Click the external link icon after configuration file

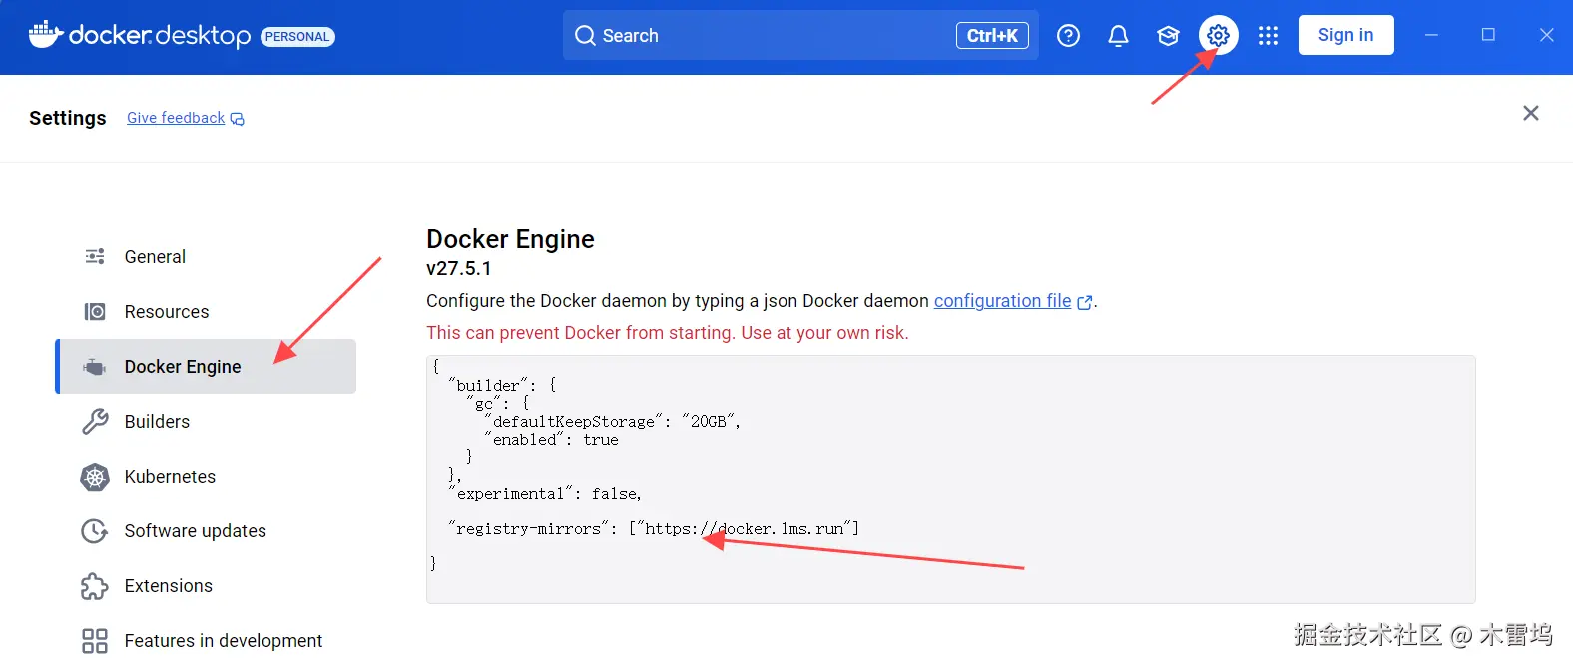pos(1085,302)
